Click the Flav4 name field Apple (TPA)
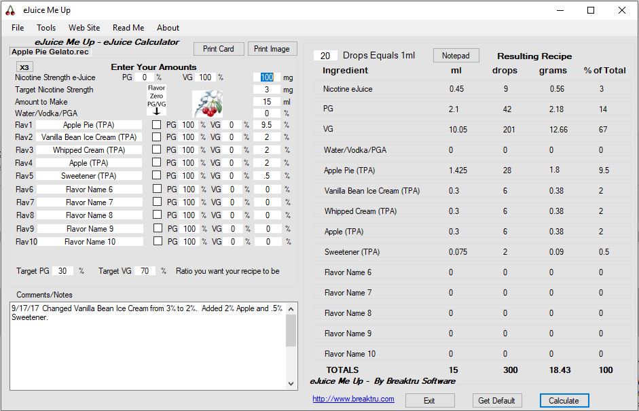 coord(88,162)
